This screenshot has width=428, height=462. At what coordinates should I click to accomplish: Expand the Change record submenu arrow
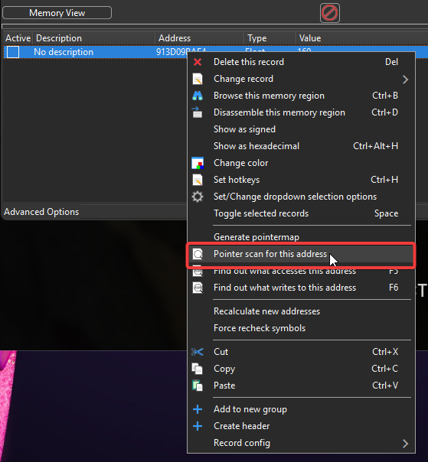coord(406,79)
